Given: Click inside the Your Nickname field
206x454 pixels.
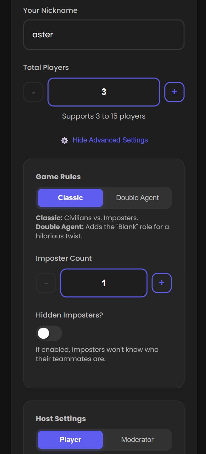Looking at the screenshot, I should (104, 34).
